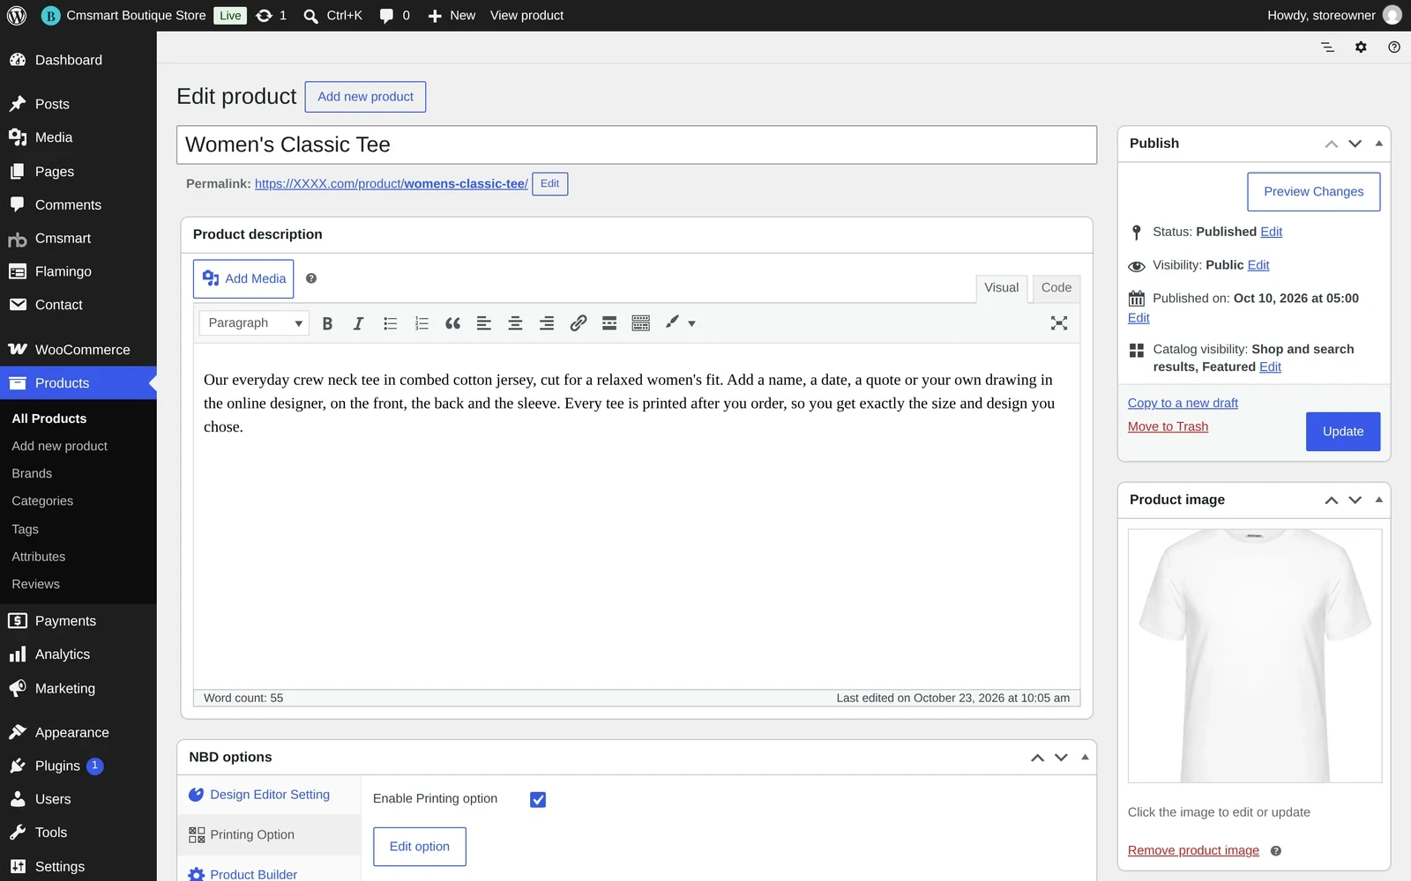This screenshot has height=881, width=1411.
Task: Switch to the Code editor tab
Action: 1056,288
